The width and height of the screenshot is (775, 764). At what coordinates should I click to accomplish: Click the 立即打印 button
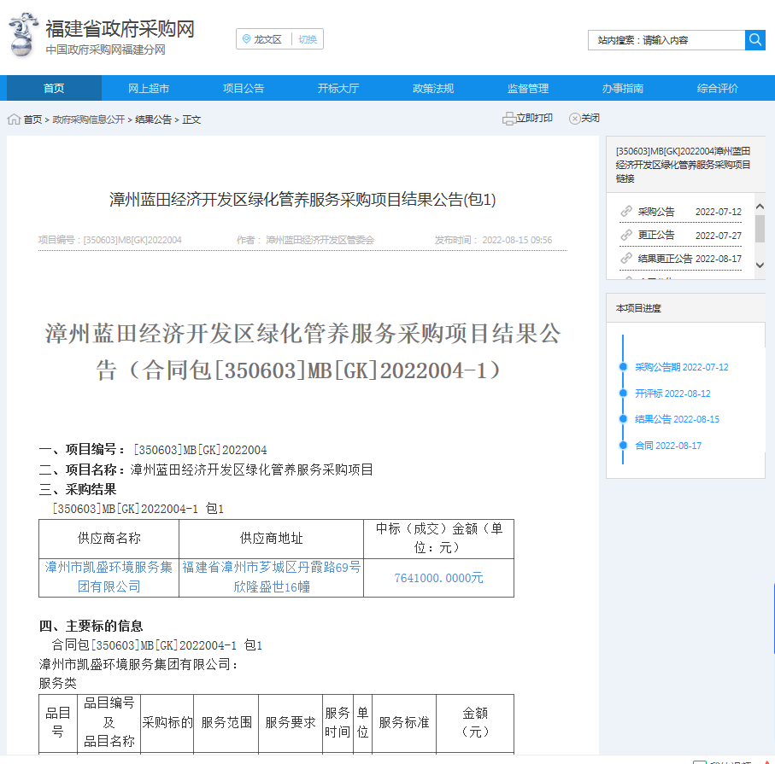pyautogui.click(x=528, y=119)
